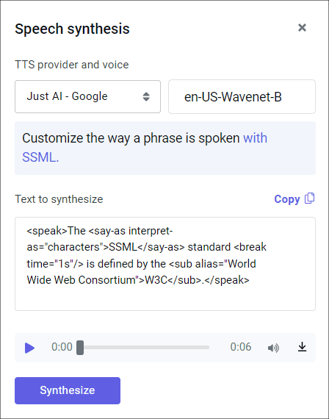Click the Copy text link
This screenshot has height=419, width=329.
click(287, 199)
